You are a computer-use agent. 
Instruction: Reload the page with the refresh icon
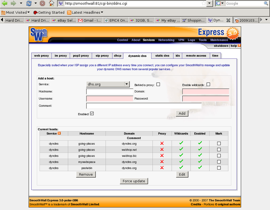(x=29, y=3)
